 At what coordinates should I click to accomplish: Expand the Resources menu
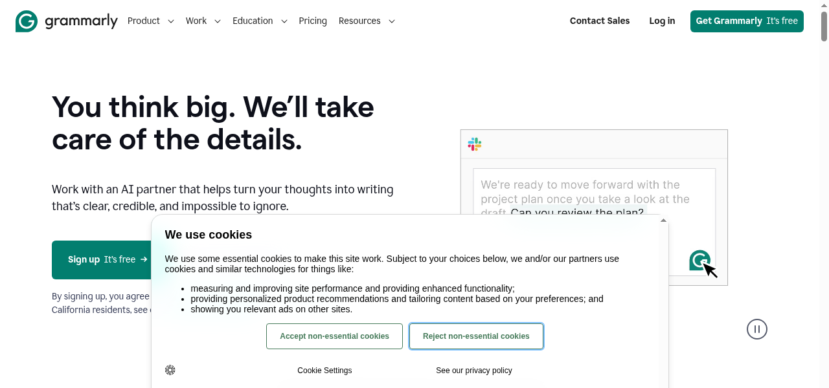(367, 21)
